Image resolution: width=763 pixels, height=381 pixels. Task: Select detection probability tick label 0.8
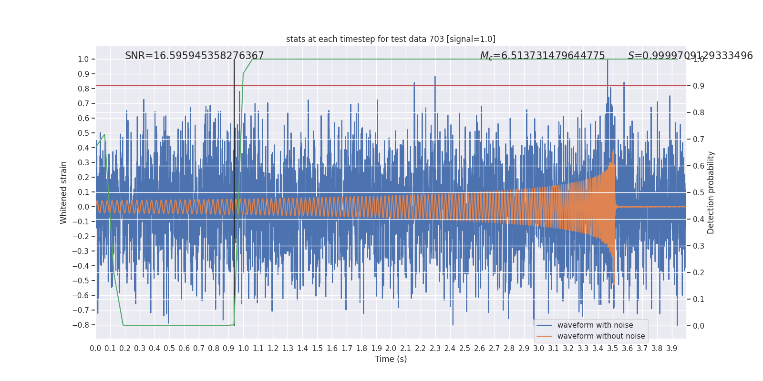point(699,113)
